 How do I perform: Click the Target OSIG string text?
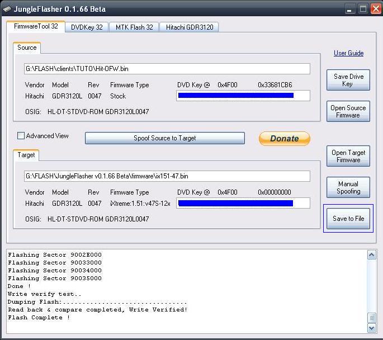coord(98,219)
